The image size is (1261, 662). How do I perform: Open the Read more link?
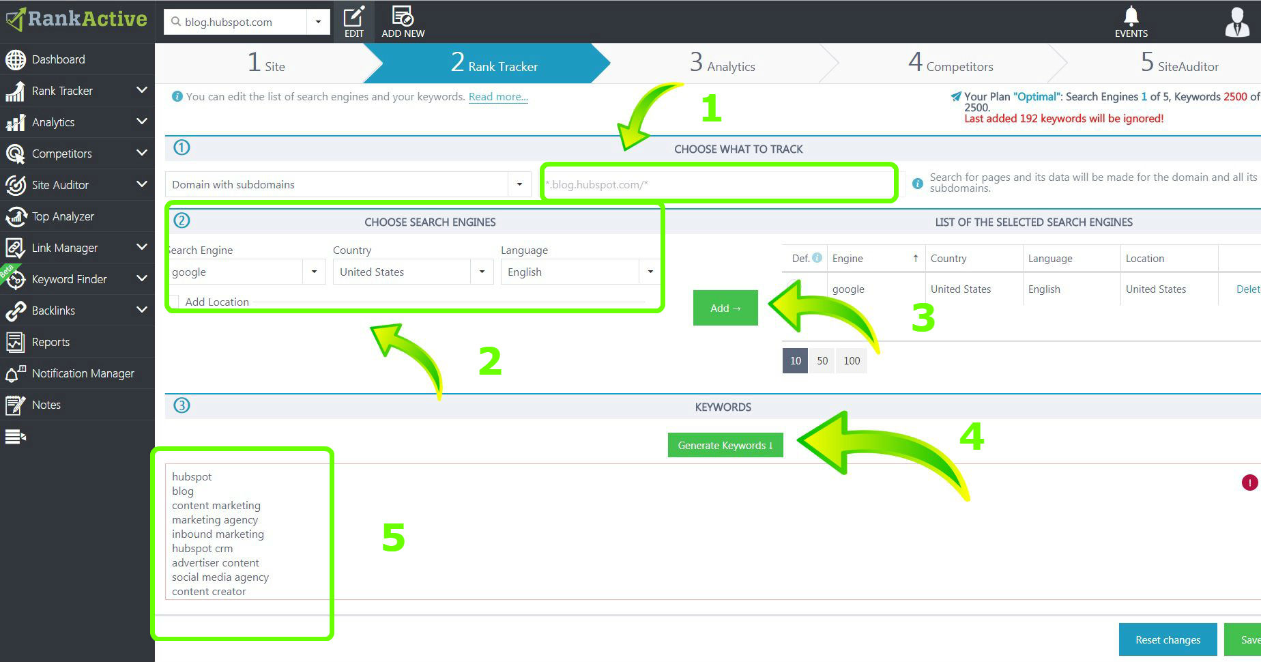[498, 97]
